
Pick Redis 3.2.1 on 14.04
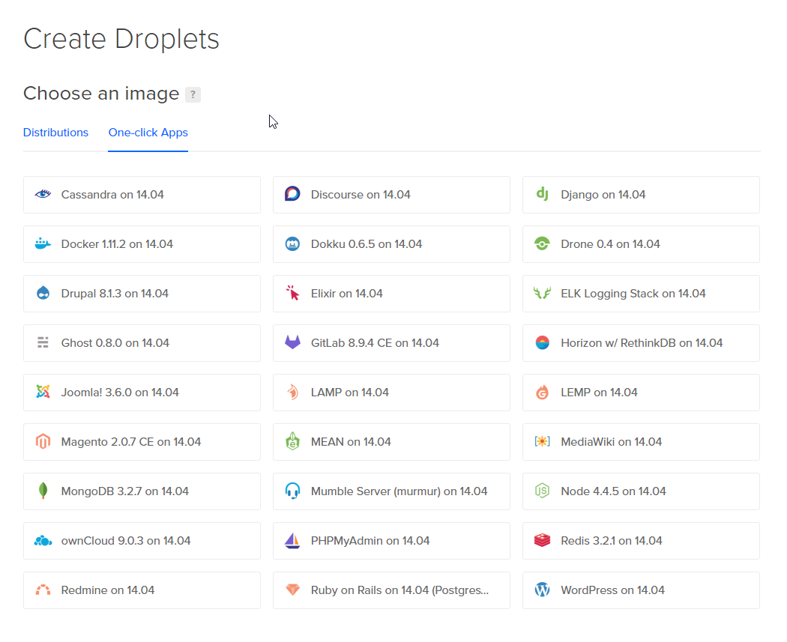(x=641, y=541)
